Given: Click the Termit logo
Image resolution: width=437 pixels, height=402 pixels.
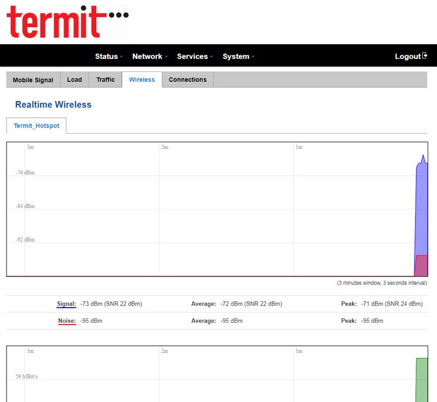Looking at the screenshot, I should click(68, 22).
